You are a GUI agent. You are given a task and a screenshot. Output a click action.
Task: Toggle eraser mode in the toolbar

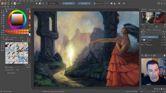pos(37,3)
